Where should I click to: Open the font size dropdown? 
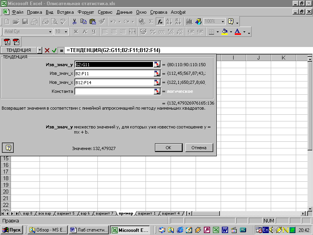pyautogui.click(x=66, y=32)
